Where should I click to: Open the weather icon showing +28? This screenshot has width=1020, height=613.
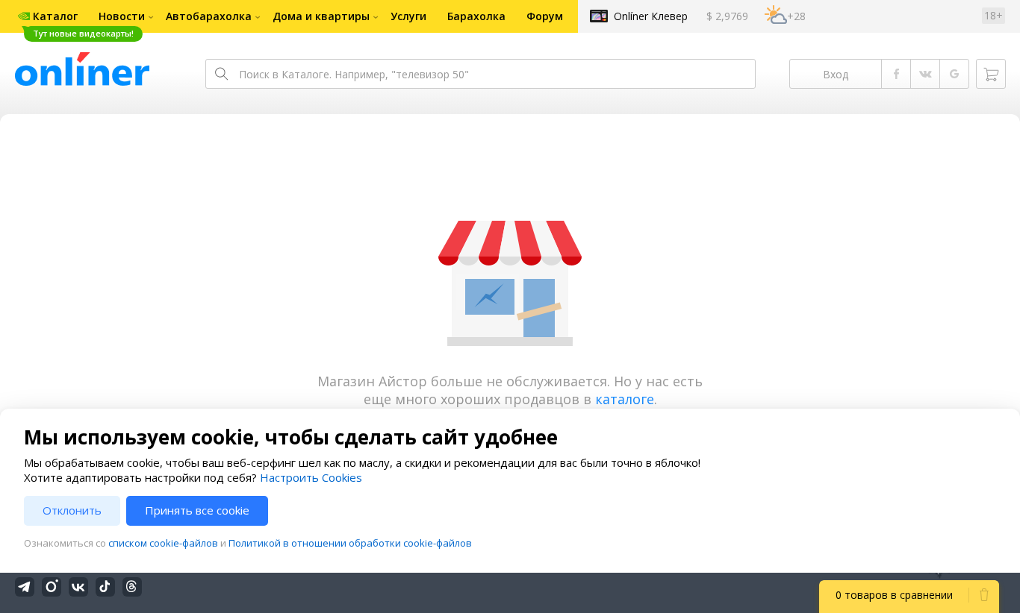(x=775, y=15)
